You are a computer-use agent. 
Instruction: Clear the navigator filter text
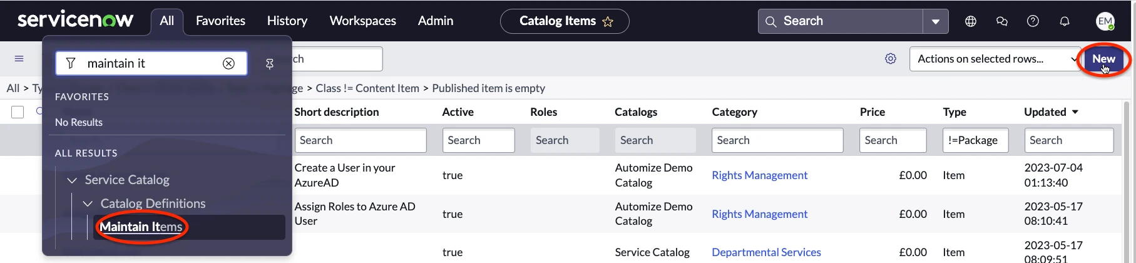coord(229,63)
